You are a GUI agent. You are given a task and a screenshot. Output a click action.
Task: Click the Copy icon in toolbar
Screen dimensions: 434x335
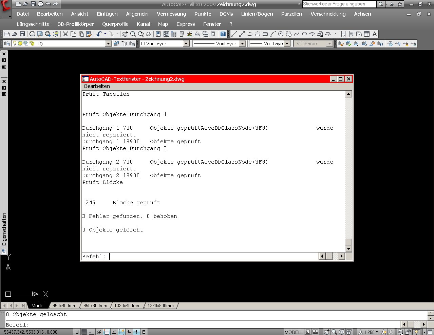click(73, 34)
